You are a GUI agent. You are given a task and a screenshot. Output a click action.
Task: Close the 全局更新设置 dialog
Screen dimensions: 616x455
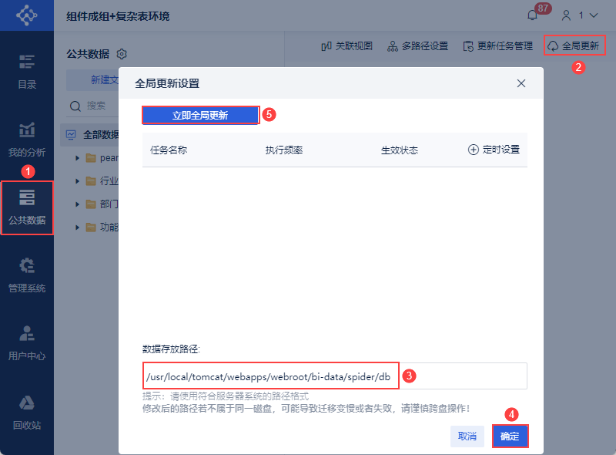[521, 83]
